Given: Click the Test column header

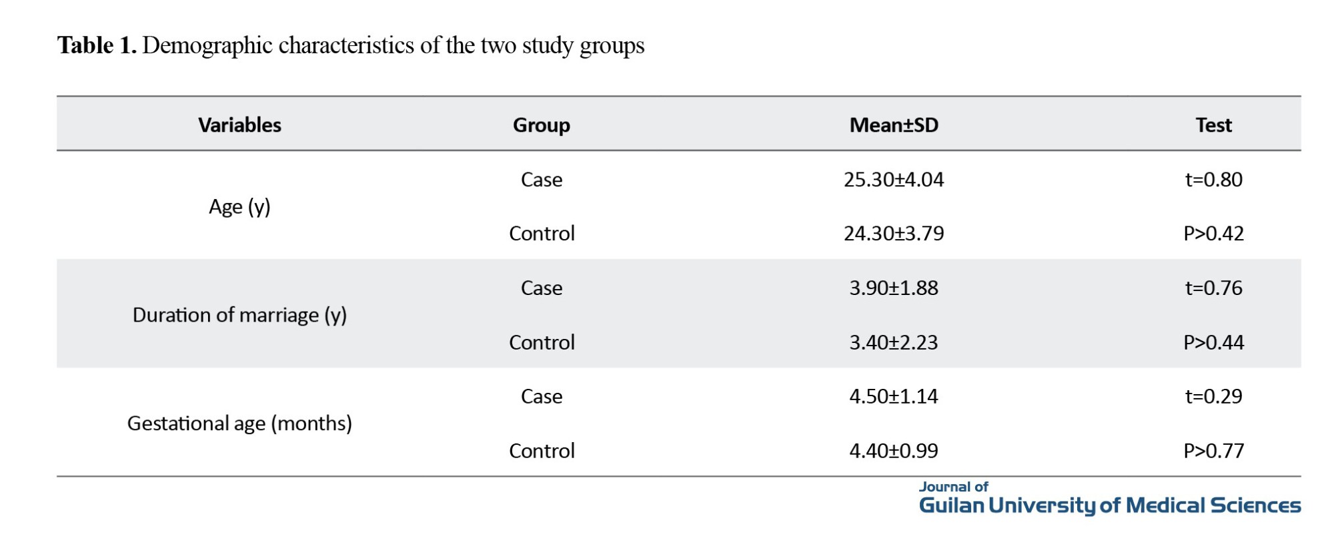Looking at the screenshot, I should coord(1213,125).
